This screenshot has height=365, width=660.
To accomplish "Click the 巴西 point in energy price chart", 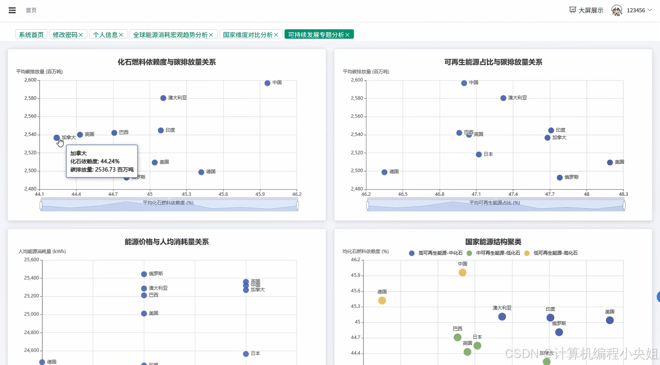I will tap(144, 295).
